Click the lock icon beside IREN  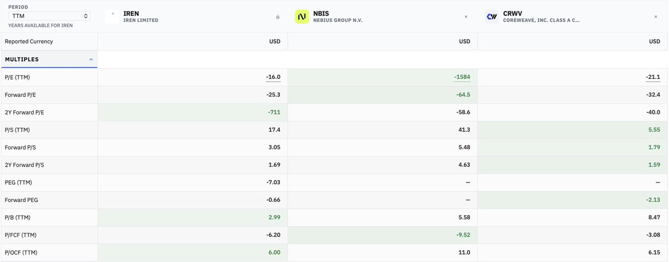coord(278,17)
